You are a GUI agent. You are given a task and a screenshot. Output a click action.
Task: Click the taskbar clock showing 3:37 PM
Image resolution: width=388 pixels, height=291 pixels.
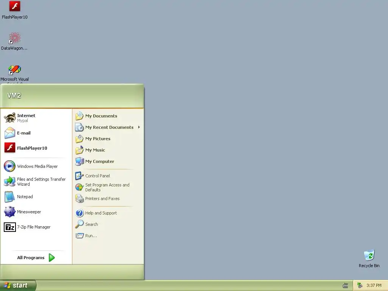[x=374, y=285]
